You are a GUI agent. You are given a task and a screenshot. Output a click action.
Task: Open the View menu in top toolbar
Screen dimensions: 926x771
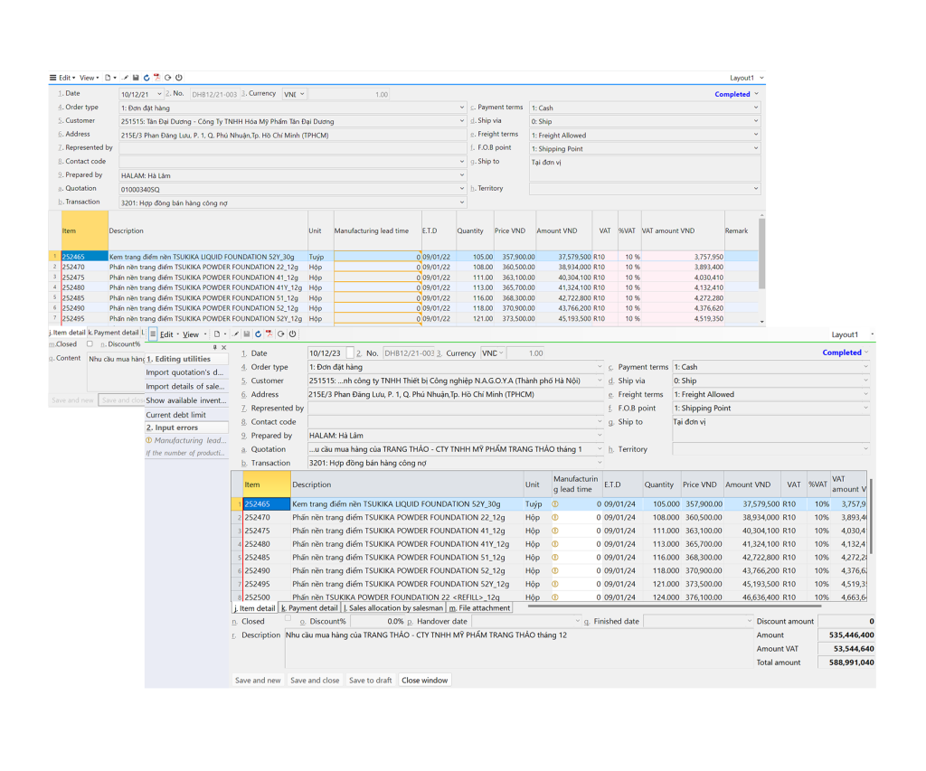coord(89,78)
